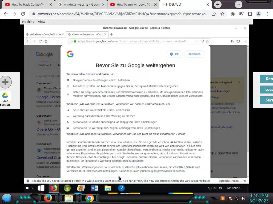Open Firefox page actions three dots
Screen dimensions: 273x204
coord(197,41)
